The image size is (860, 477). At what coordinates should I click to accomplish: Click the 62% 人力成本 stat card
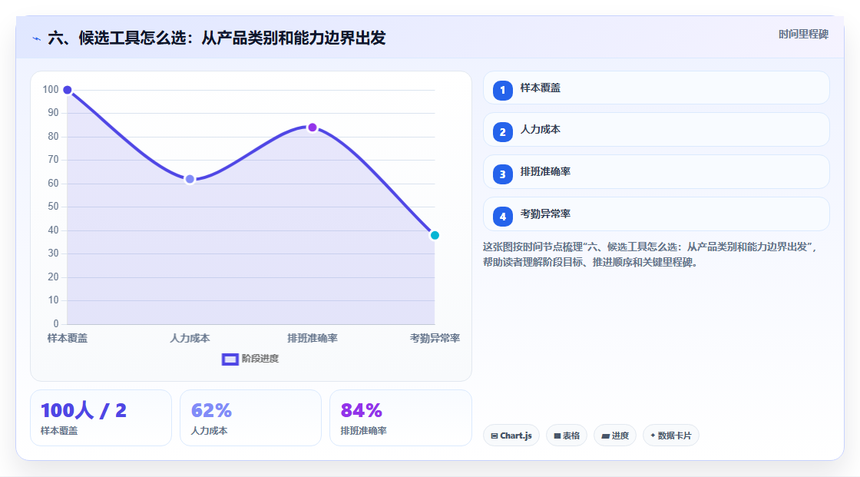coord(250,418)
